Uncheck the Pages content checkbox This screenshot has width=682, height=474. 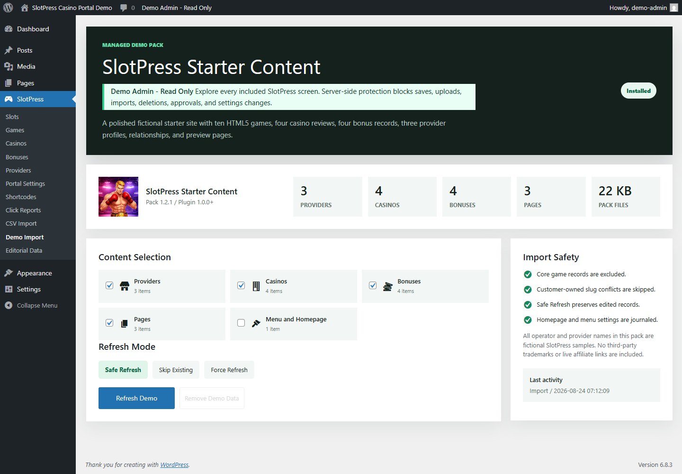109,323
